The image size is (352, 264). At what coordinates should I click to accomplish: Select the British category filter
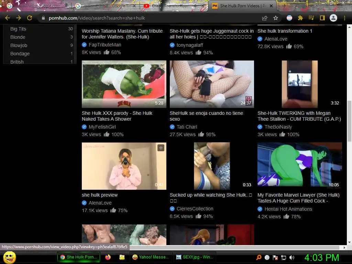pos(17,62)
